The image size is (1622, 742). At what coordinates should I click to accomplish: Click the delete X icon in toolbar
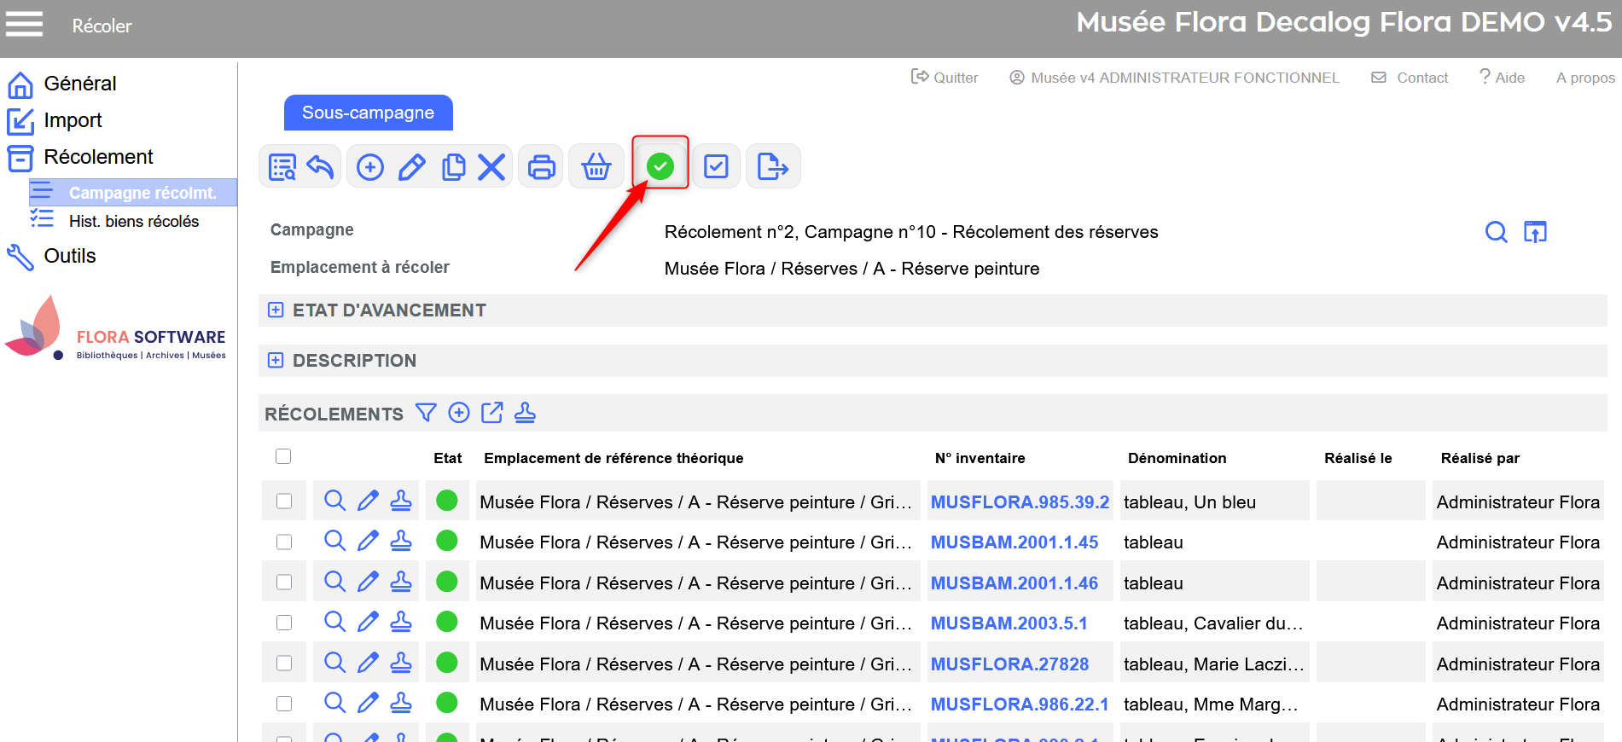click(491, 167)
